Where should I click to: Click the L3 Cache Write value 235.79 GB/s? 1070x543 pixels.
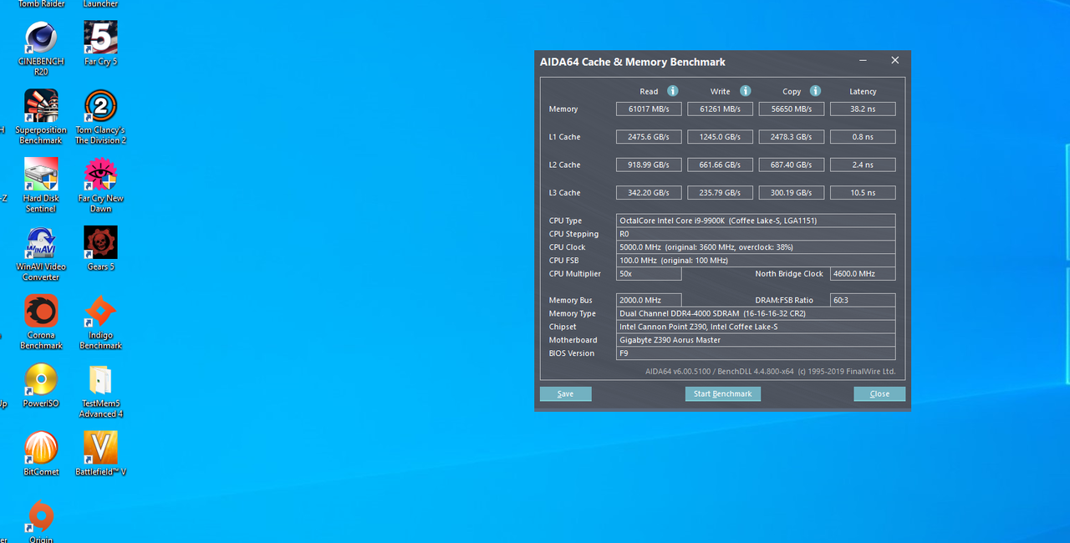pos(720,193)
